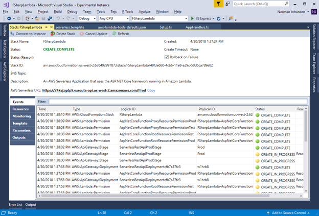Click the navigate forward arrow icon
This screenshot has height=216, width=319.
point(18,18)
